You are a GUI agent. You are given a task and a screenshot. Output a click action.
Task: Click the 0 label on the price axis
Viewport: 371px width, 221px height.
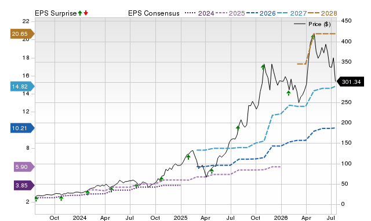click(343, 204)
